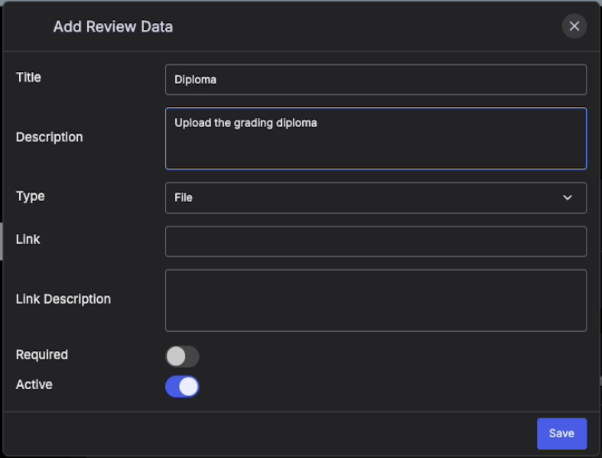Click the Link Description text area
The width and height of the screenshot is (602, 458).
(x=376, y=300)
